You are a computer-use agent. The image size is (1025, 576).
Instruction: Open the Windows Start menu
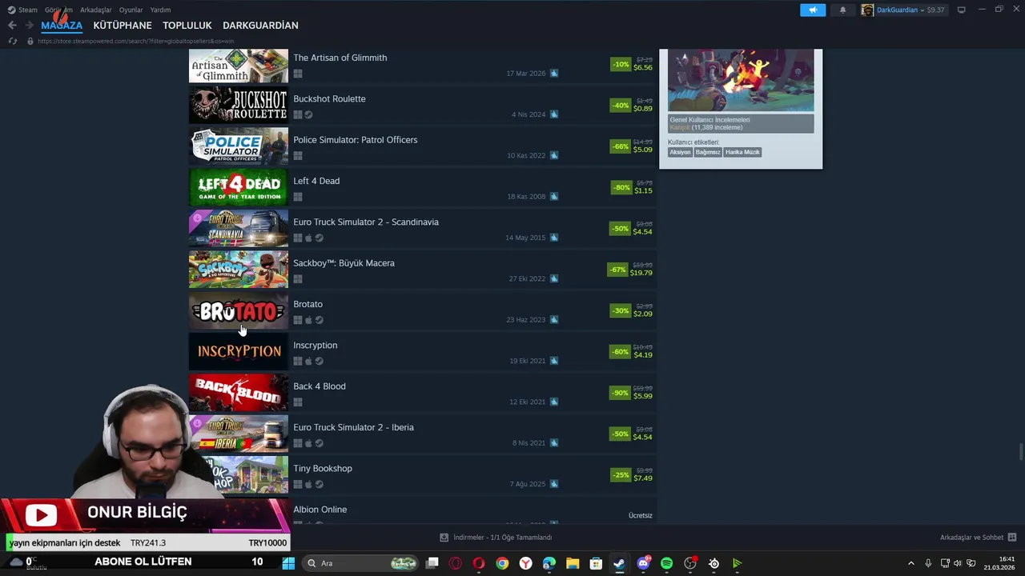(288, 563)
